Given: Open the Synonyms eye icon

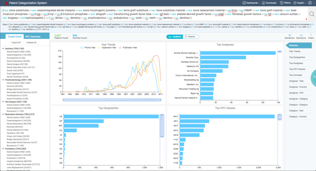Looking at the screenshot, I should [x=301, y=35].
